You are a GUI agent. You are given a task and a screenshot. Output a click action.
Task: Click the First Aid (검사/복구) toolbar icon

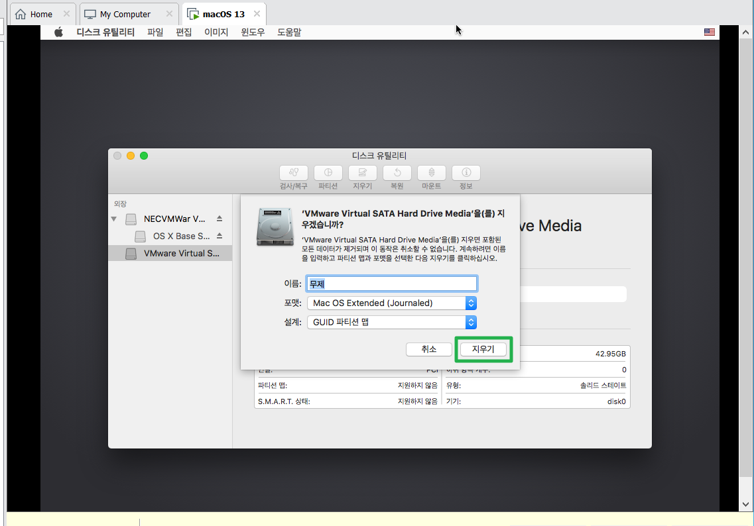(293, 172)
